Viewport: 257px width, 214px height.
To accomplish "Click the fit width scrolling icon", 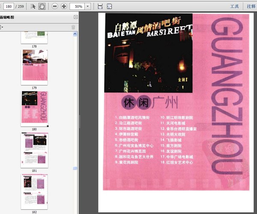I will coord(100,6).
